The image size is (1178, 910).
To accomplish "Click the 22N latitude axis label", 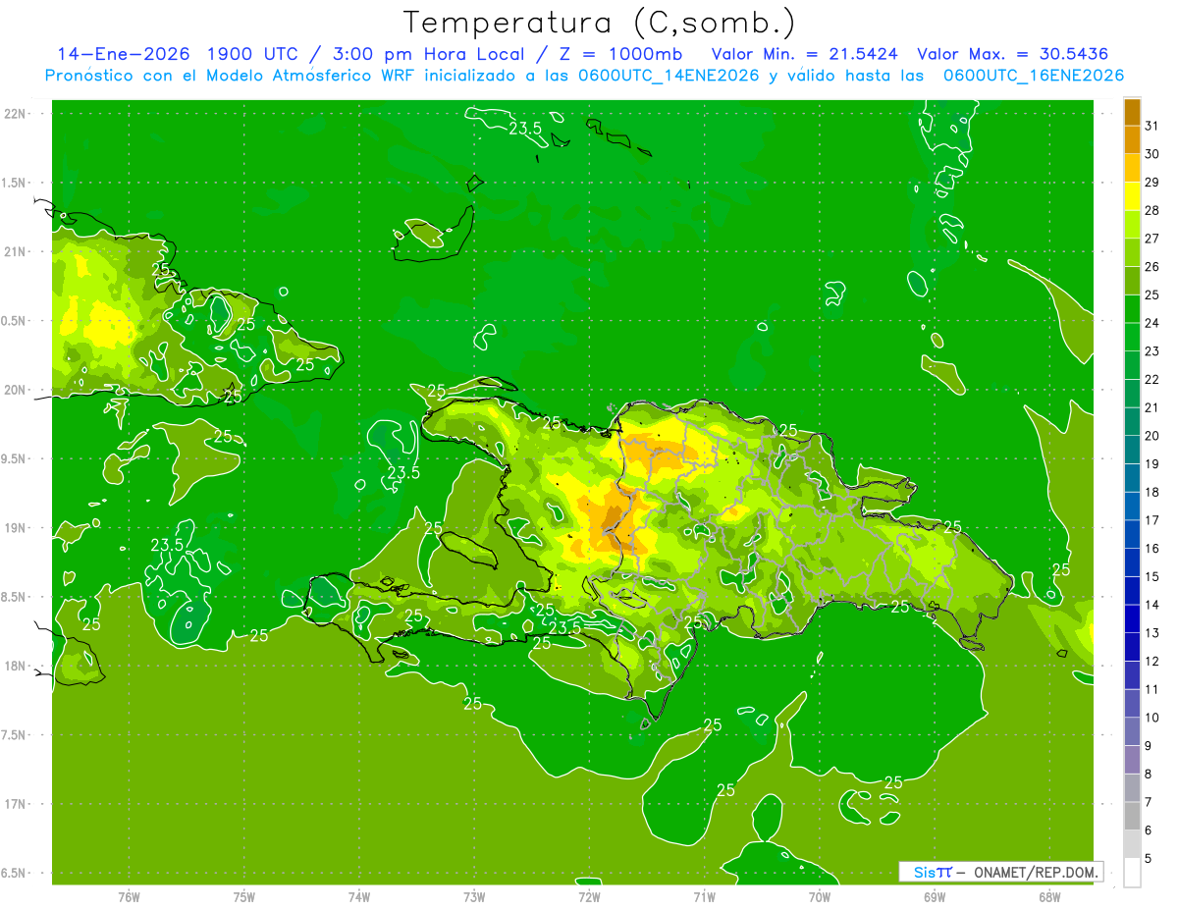I will tap(16, 114).
